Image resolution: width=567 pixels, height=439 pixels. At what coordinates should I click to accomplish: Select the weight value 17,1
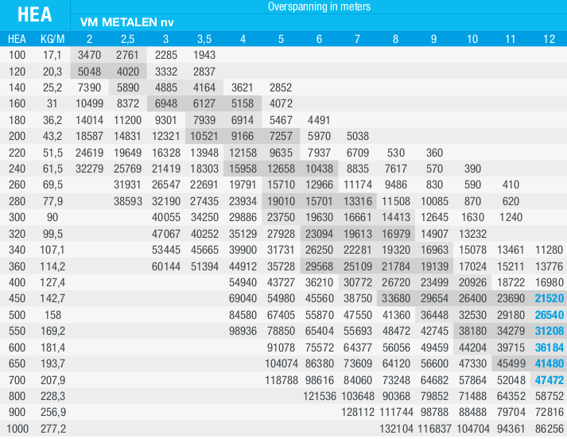(52, 55)
